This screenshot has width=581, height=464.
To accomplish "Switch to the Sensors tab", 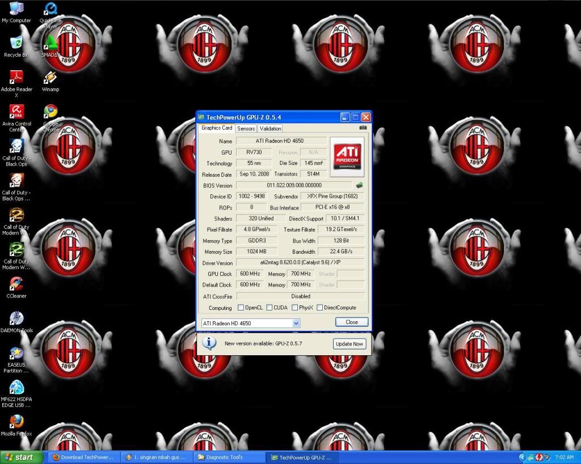I will 246,129.
